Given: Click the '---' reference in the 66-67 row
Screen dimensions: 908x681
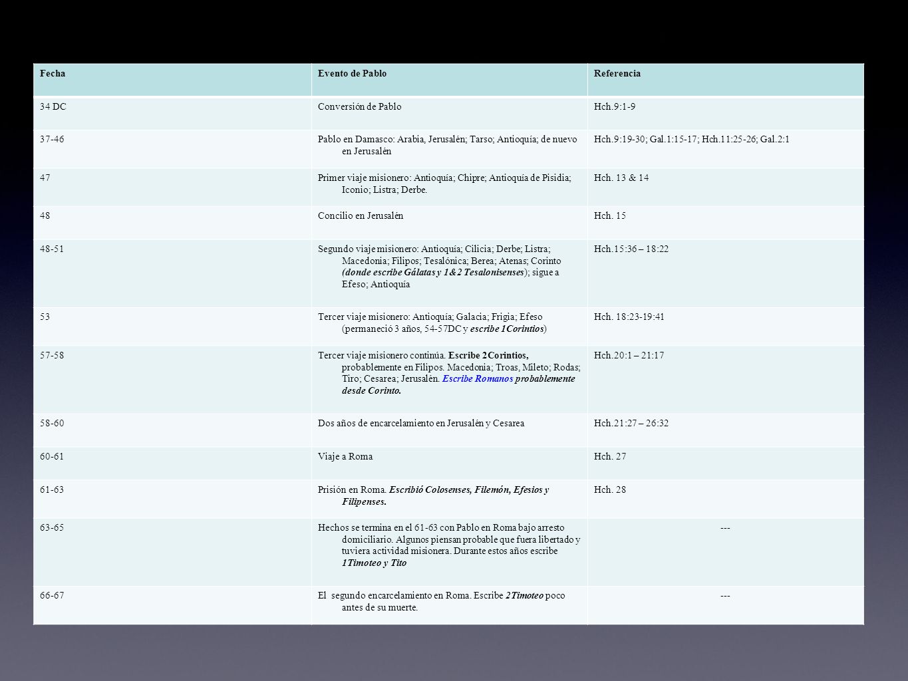Looking at the screenshot, I should [x=726, y=605].
